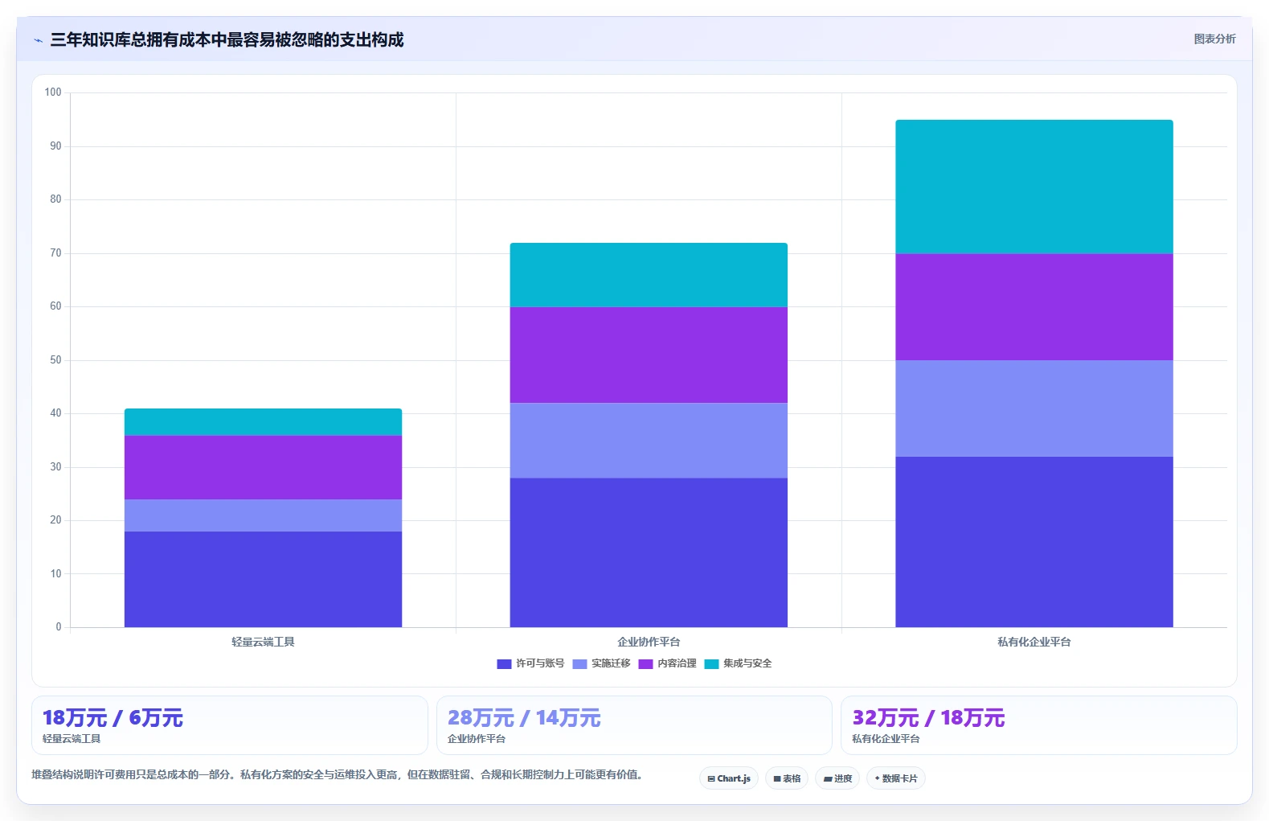Click the light blue 实施迁移 segment of 私有化企业平台 bar

click(x=1034, y=408)
